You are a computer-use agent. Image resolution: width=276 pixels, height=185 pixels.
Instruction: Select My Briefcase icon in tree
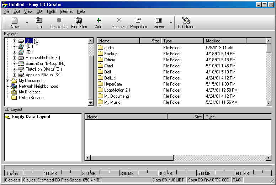[14, 92]
